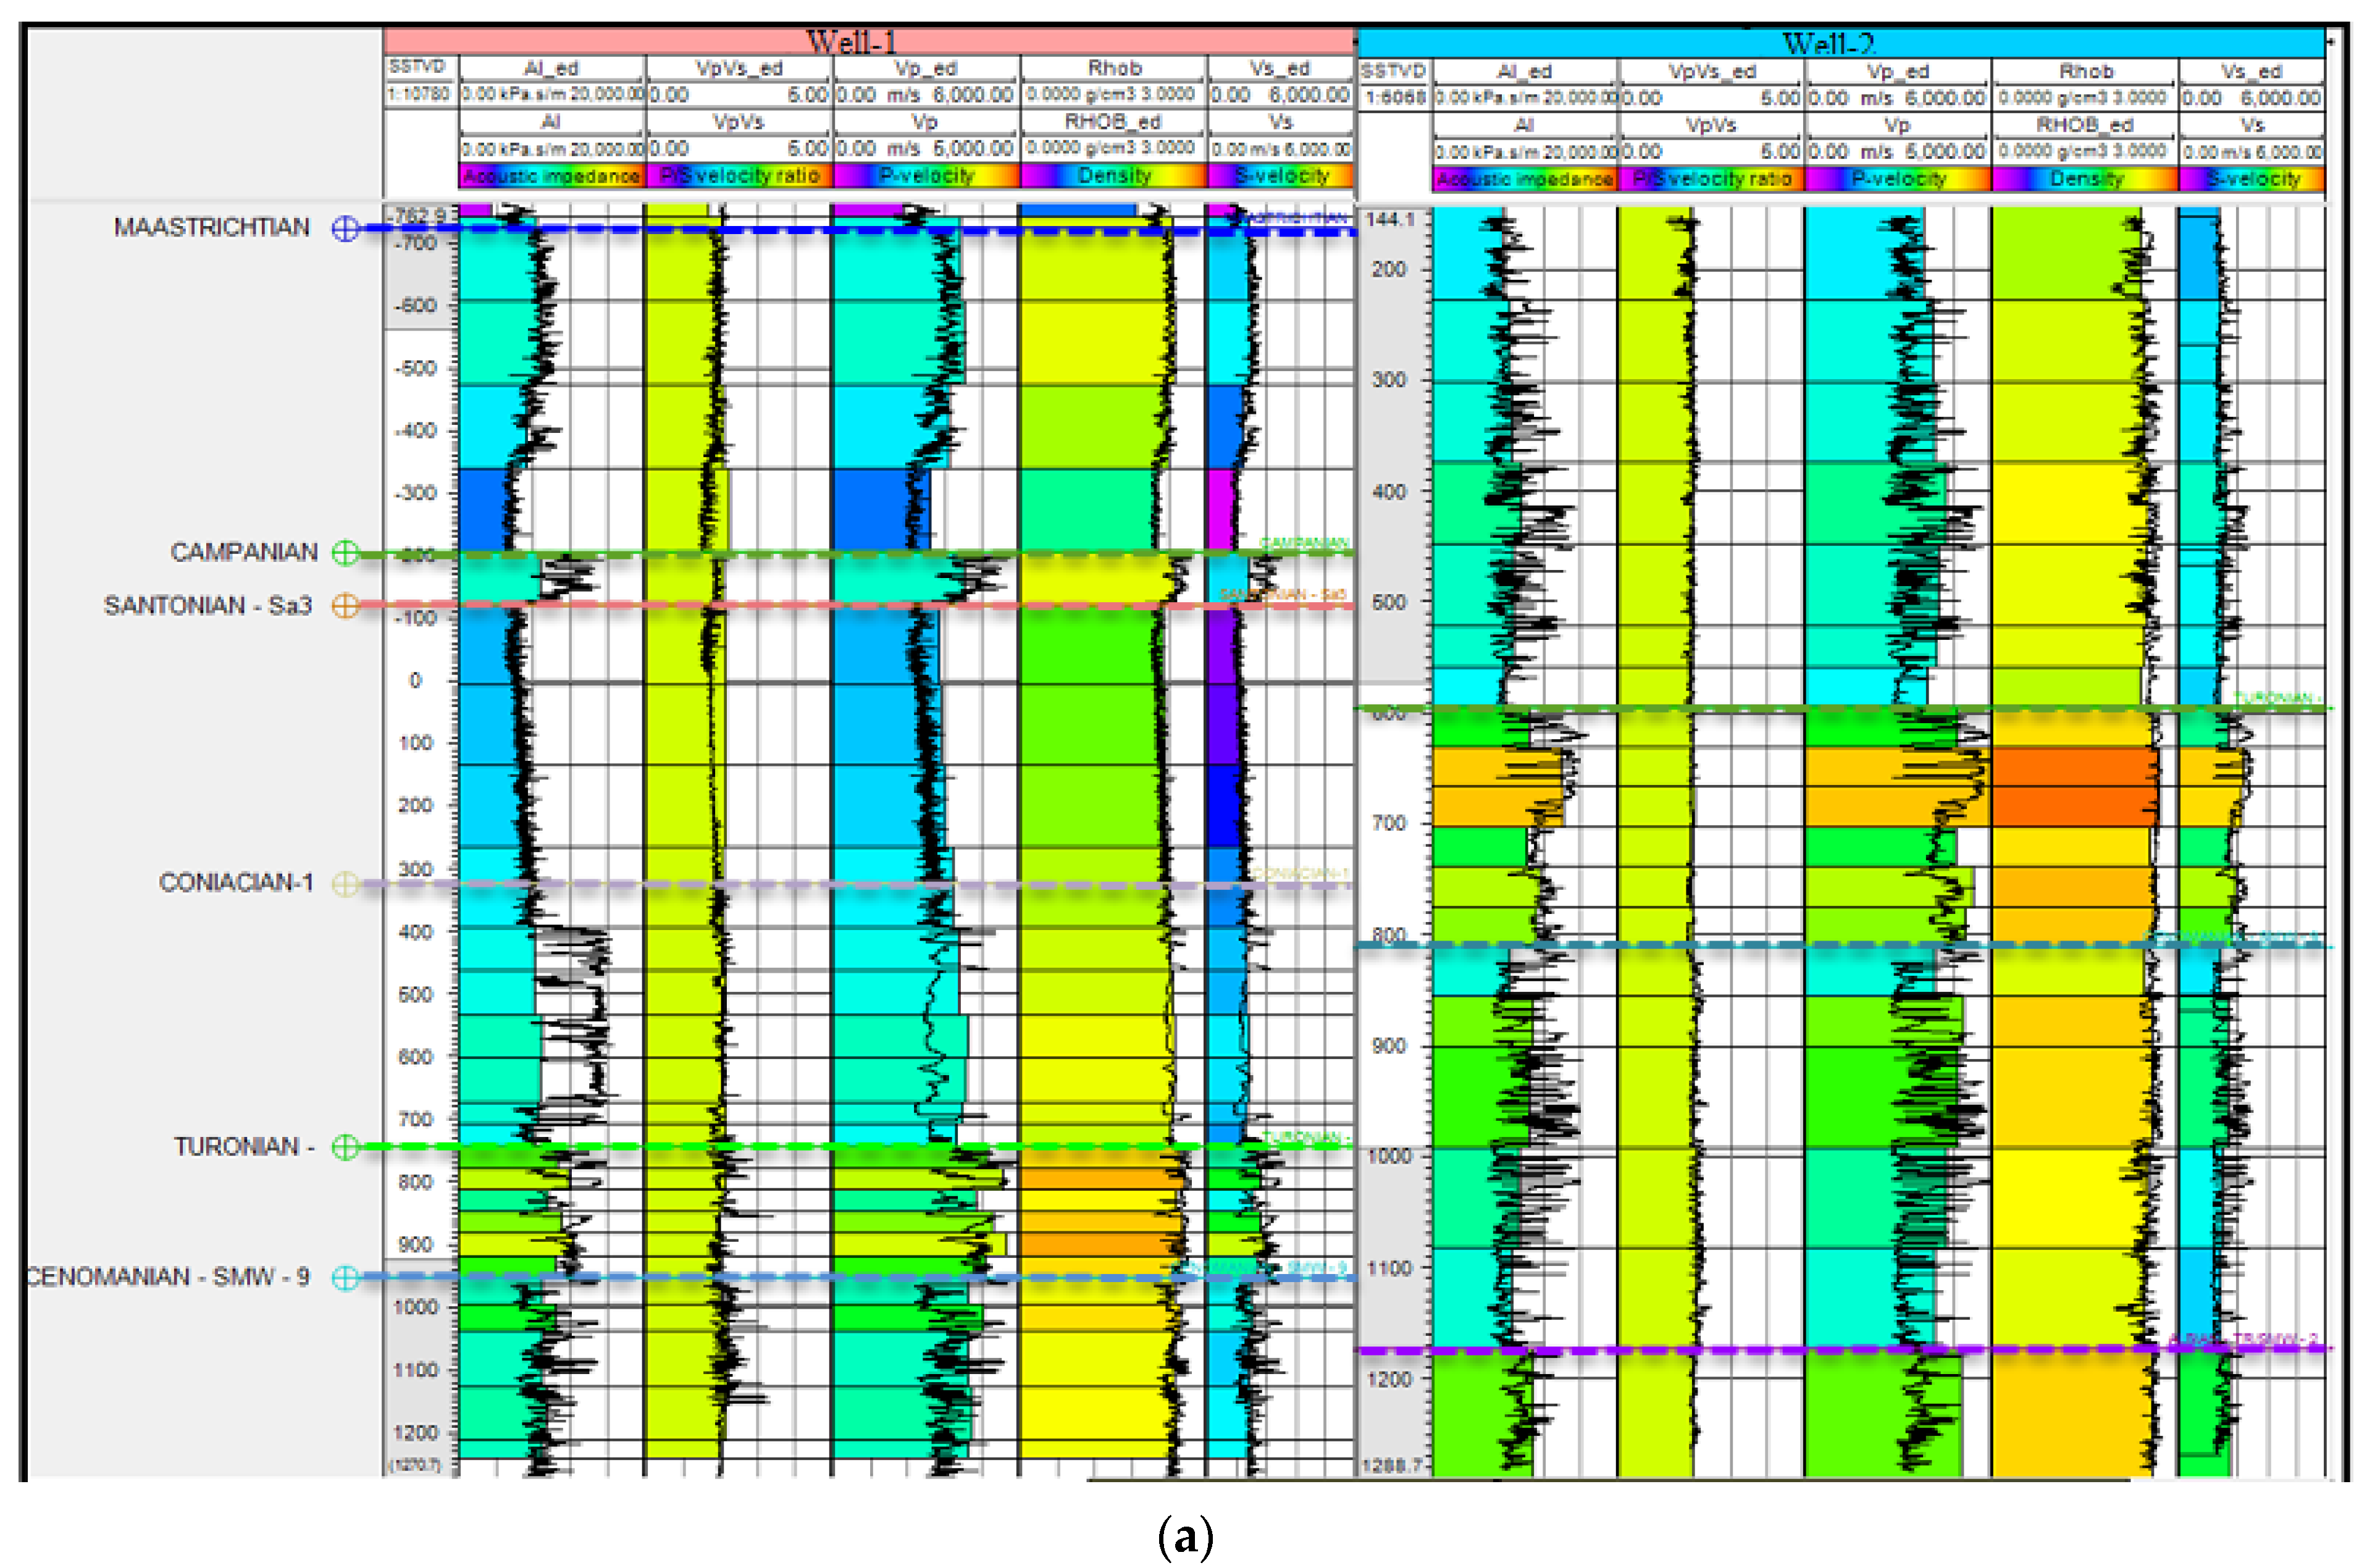Click the P-velocity color legend in Well-1

(x=925, y=176)
